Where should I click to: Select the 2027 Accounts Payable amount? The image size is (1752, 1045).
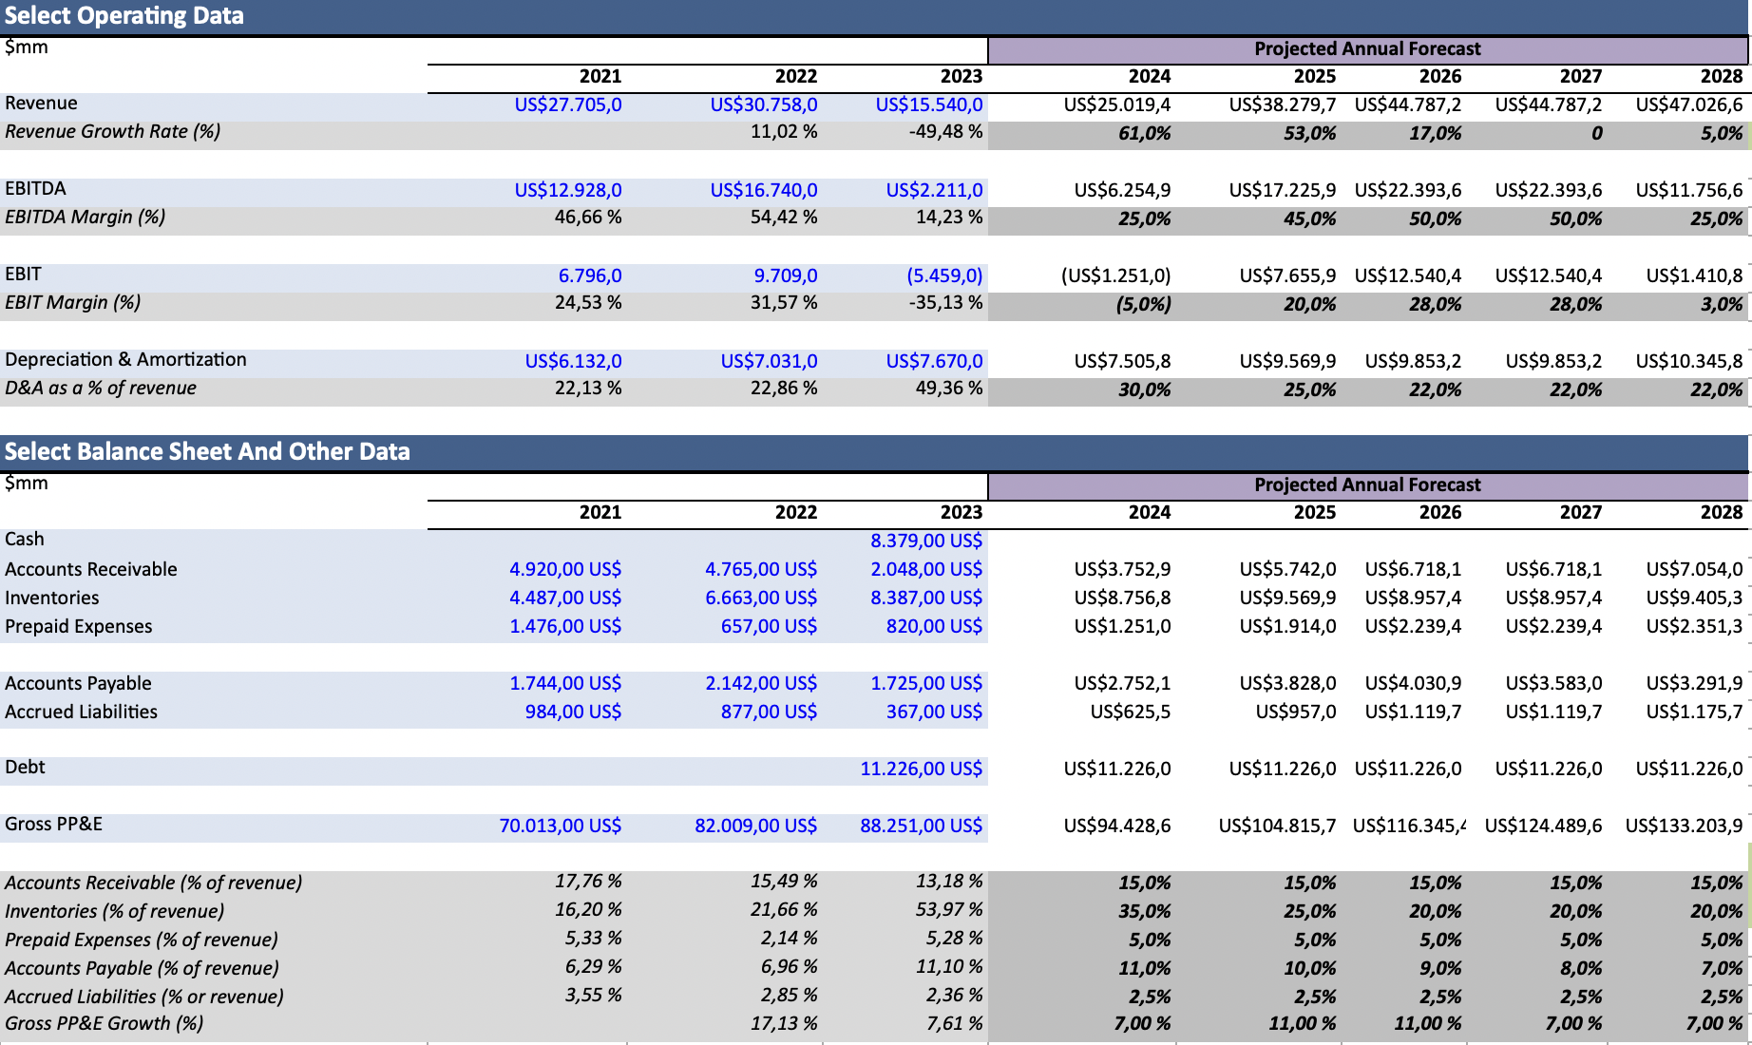point(1552,683)
